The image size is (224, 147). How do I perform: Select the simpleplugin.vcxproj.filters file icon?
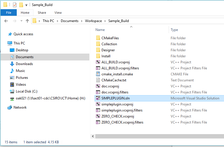[98, 110]
